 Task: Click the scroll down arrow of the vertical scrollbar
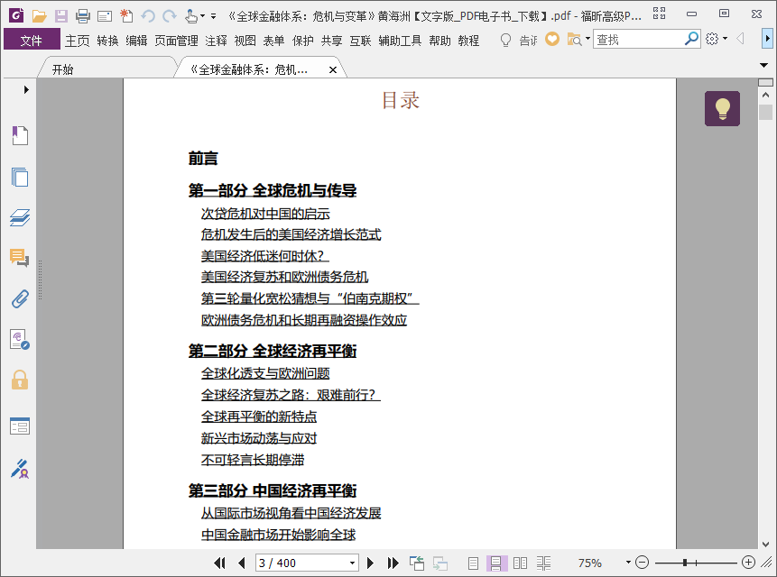765,544
